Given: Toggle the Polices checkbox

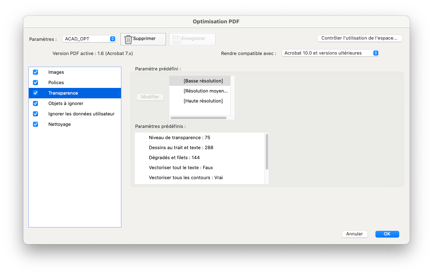Looking at the screenshot, I should (35, 82).
